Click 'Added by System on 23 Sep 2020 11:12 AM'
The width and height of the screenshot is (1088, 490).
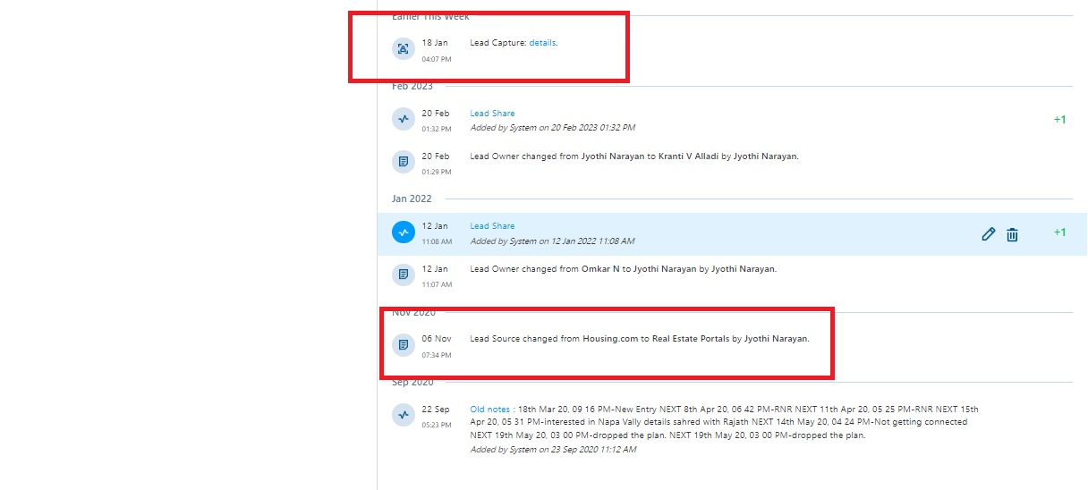pos(553,450)
